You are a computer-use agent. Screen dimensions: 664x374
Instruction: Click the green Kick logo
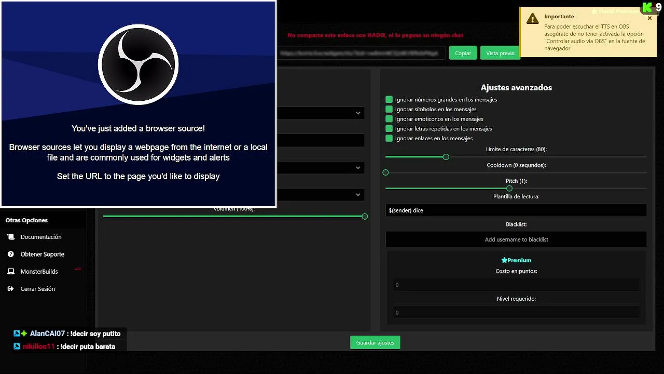click(647, 8)
